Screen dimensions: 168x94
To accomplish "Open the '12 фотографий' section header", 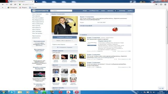I will pos(105,26).
